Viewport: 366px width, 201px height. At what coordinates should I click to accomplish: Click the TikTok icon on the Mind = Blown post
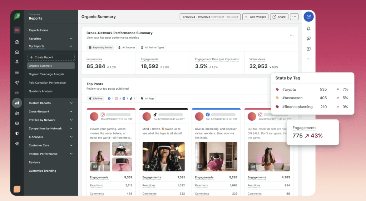coord(155,115)
